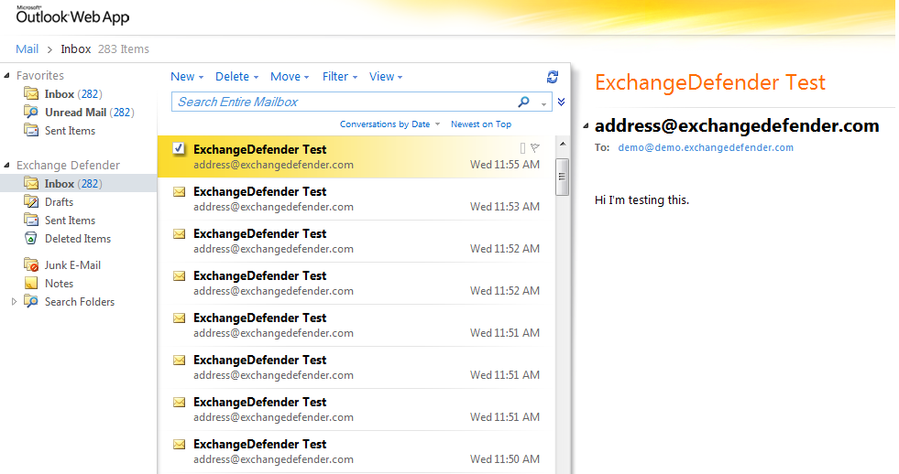Click the flag icon on the selected message
This screenshot has height=474, width=899.
535,148
